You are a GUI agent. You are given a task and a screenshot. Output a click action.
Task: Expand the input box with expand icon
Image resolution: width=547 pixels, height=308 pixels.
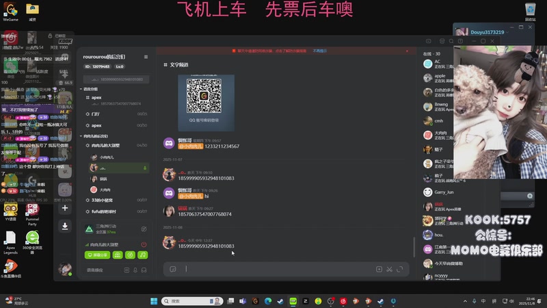tap(400, 269)
